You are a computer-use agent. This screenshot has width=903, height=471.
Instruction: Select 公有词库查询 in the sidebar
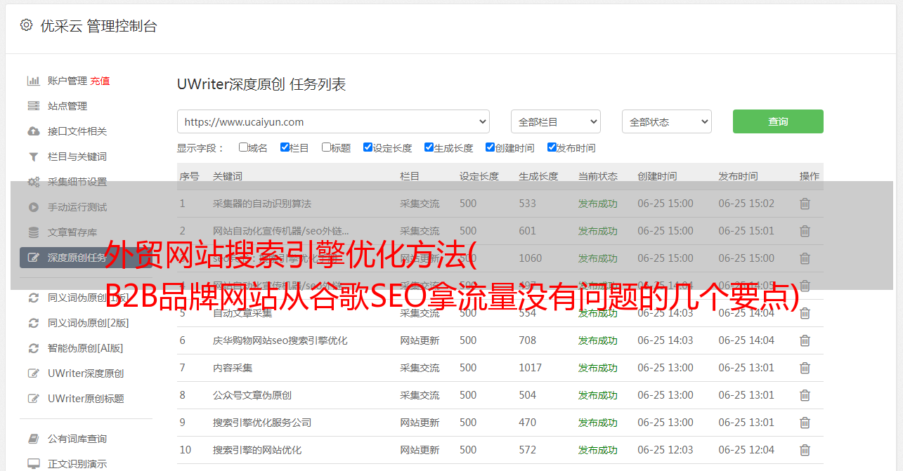point(77,439)
